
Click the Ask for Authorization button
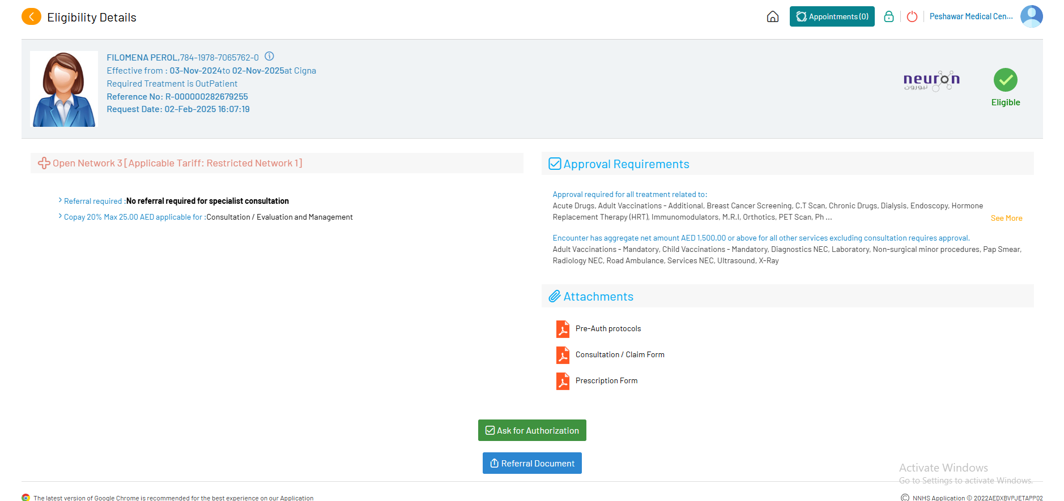(532, 430)
